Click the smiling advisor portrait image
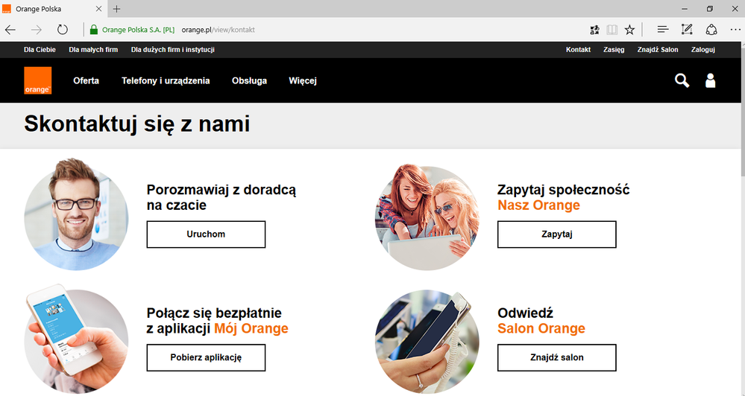 (76, 214)
